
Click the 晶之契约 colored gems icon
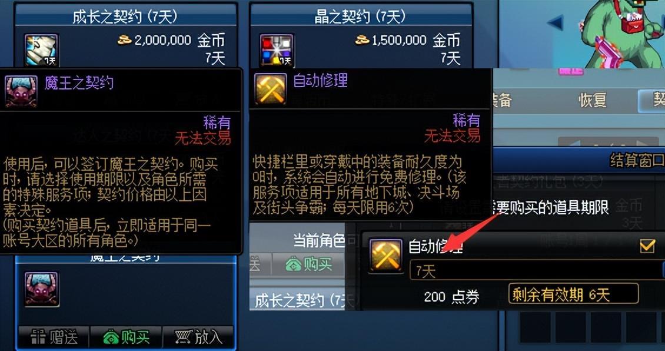point(277,51)
